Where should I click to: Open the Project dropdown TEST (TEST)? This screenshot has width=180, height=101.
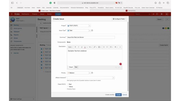pyautogui.click(x=79, y=26)
